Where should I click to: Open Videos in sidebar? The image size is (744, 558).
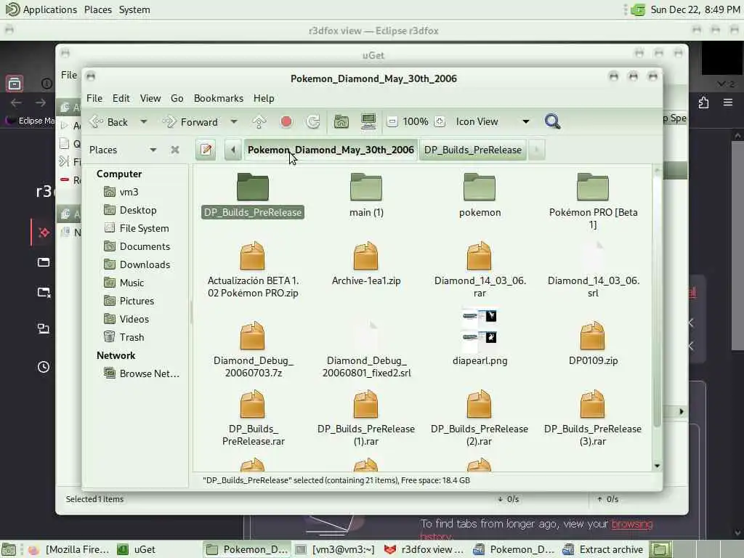(126, 319)
